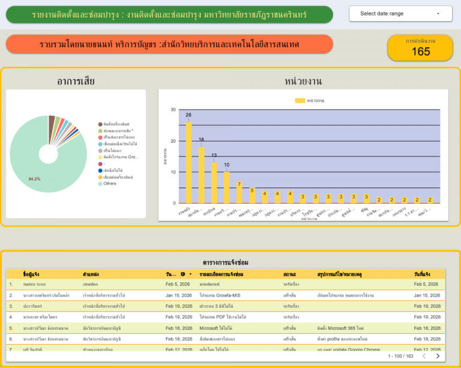
Task: Select the tallest bar labeled 26
Action: (188, 162)
